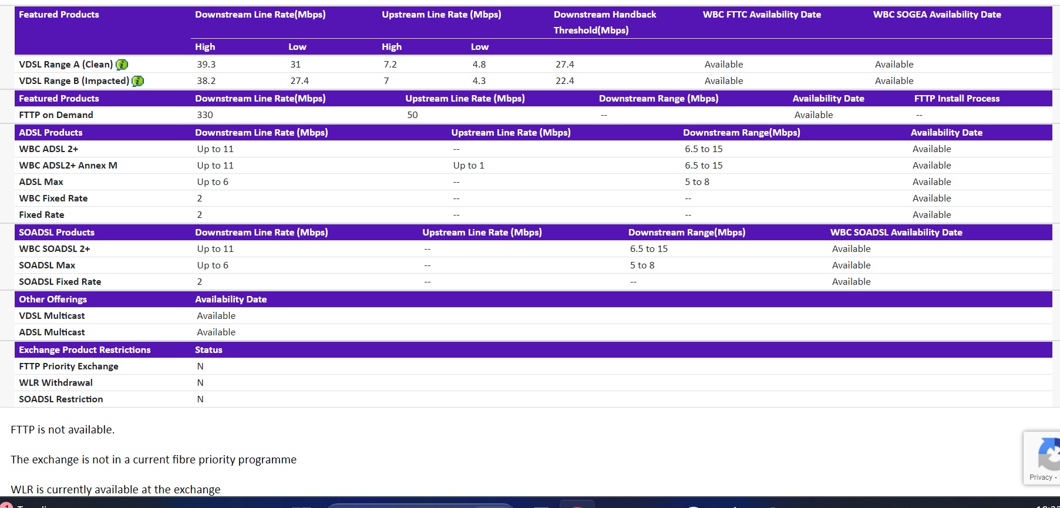Click the Other Offerings section header
The width and height of the screenshot is (1060, 508).
point(53,300)
